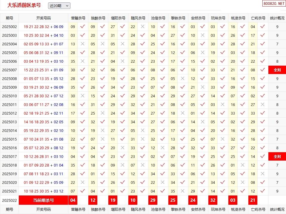Screen dimensions: 286x214
Task: Click the 大乐透前区杀号 page title
Action: [24, 5]
